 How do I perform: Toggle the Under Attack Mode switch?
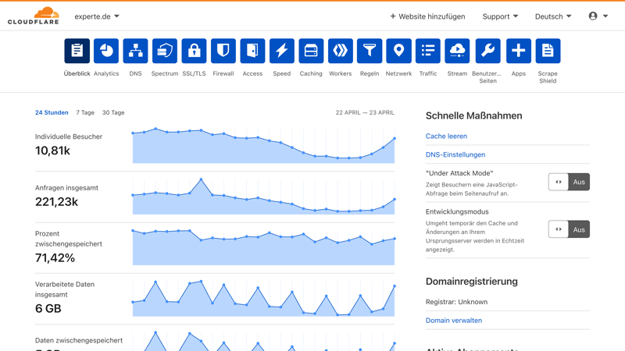[569, 182]
